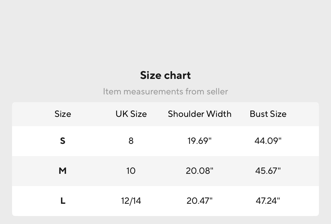Click the Bust Size column header

(x=268, y=114)
